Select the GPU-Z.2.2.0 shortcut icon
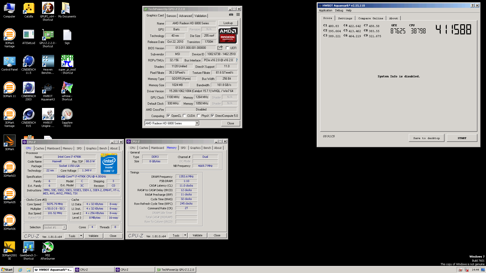This screenshot has width=486, height=273. click(x=48, y=38)
